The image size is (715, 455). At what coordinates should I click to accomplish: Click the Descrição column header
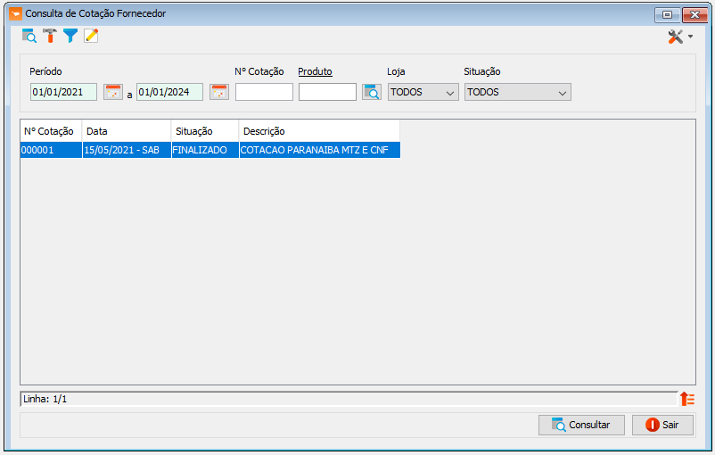(x=318, y=131)
